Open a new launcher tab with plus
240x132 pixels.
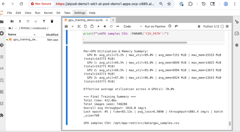point(113,20)
